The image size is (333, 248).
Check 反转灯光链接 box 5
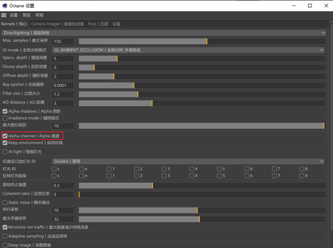[x=219, y=175]
